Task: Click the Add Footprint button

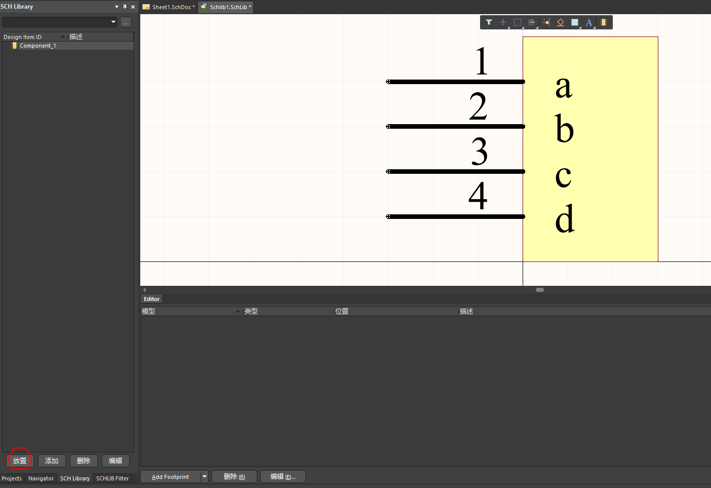Action: pyautogui.click(x=171, y=477)
